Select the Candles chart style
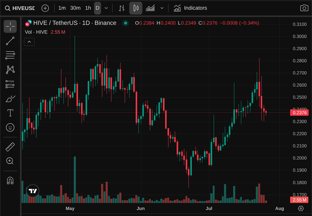 point(136,8)
